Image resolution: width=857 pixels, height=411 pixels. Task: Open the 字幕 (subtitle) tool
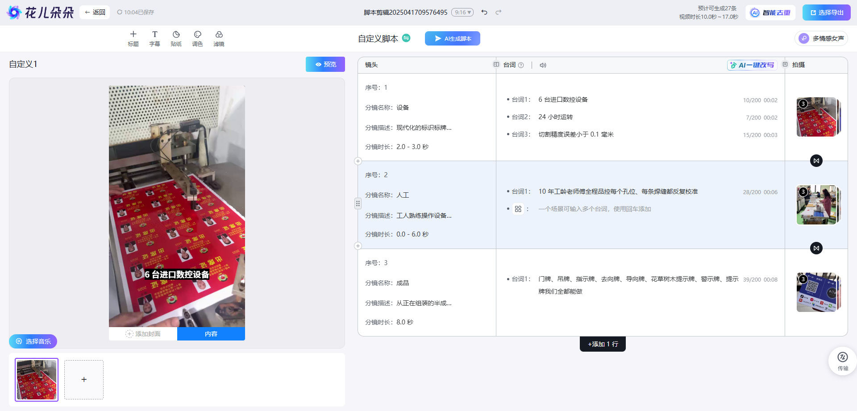154,38
